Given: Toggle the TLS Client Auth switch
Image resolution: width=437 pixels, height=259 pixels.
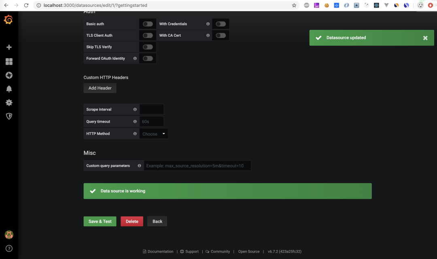Looking at the screenshot, I should click(148, 35).
